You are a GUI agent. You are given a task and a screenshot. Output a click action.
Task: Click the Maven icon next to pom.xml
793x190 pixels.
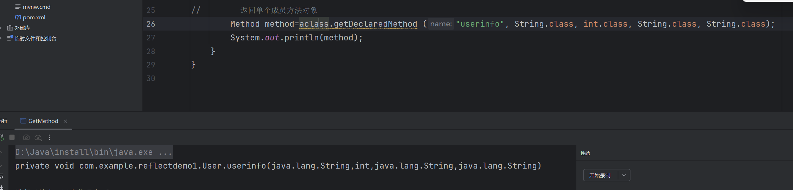pyautogui.click(x=18, y=17)
